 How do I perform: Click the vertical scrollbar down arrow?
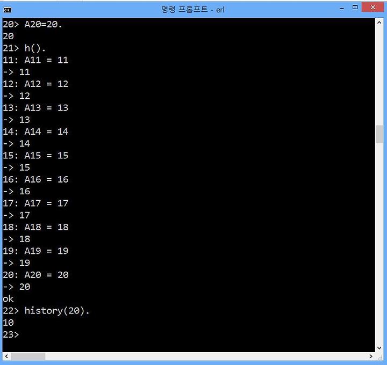coord(379,348)
